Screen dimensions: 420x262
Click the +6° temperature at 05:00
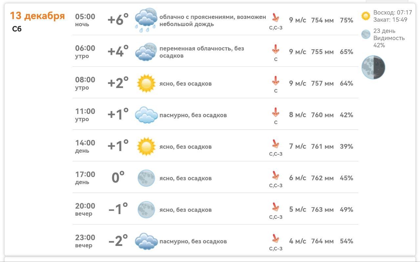118,20
